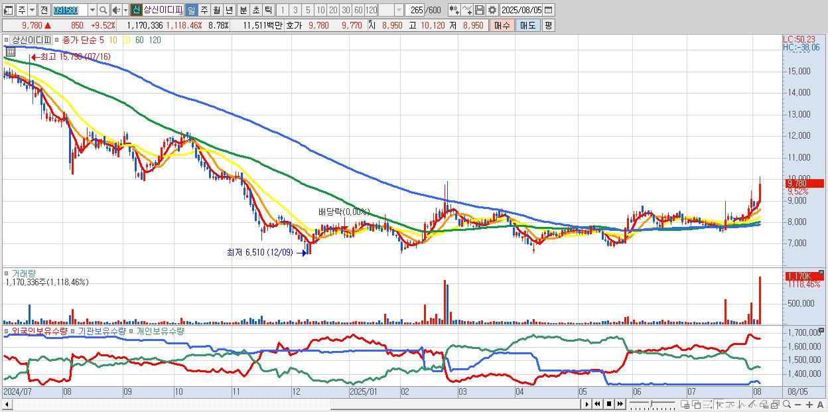Open the stock code history dropdown

pos(92,10)
